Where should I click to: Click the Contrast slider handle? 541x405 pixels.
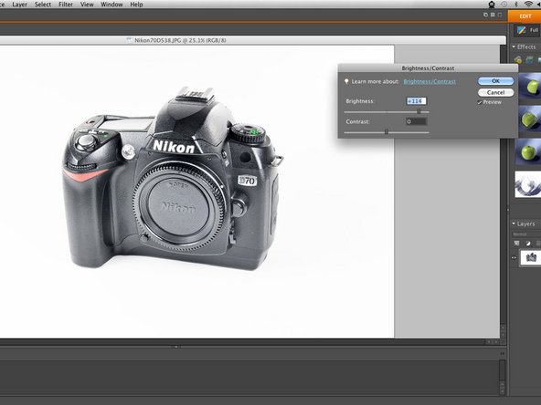coord(387,132)
